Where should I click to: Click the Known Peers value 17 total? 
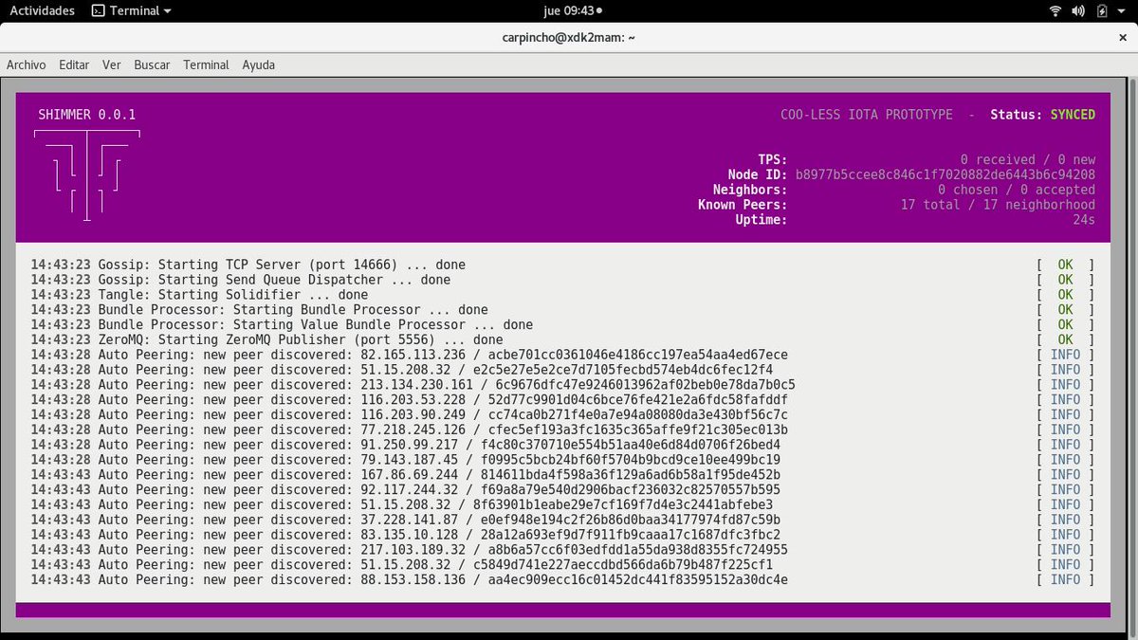[998, 205]
